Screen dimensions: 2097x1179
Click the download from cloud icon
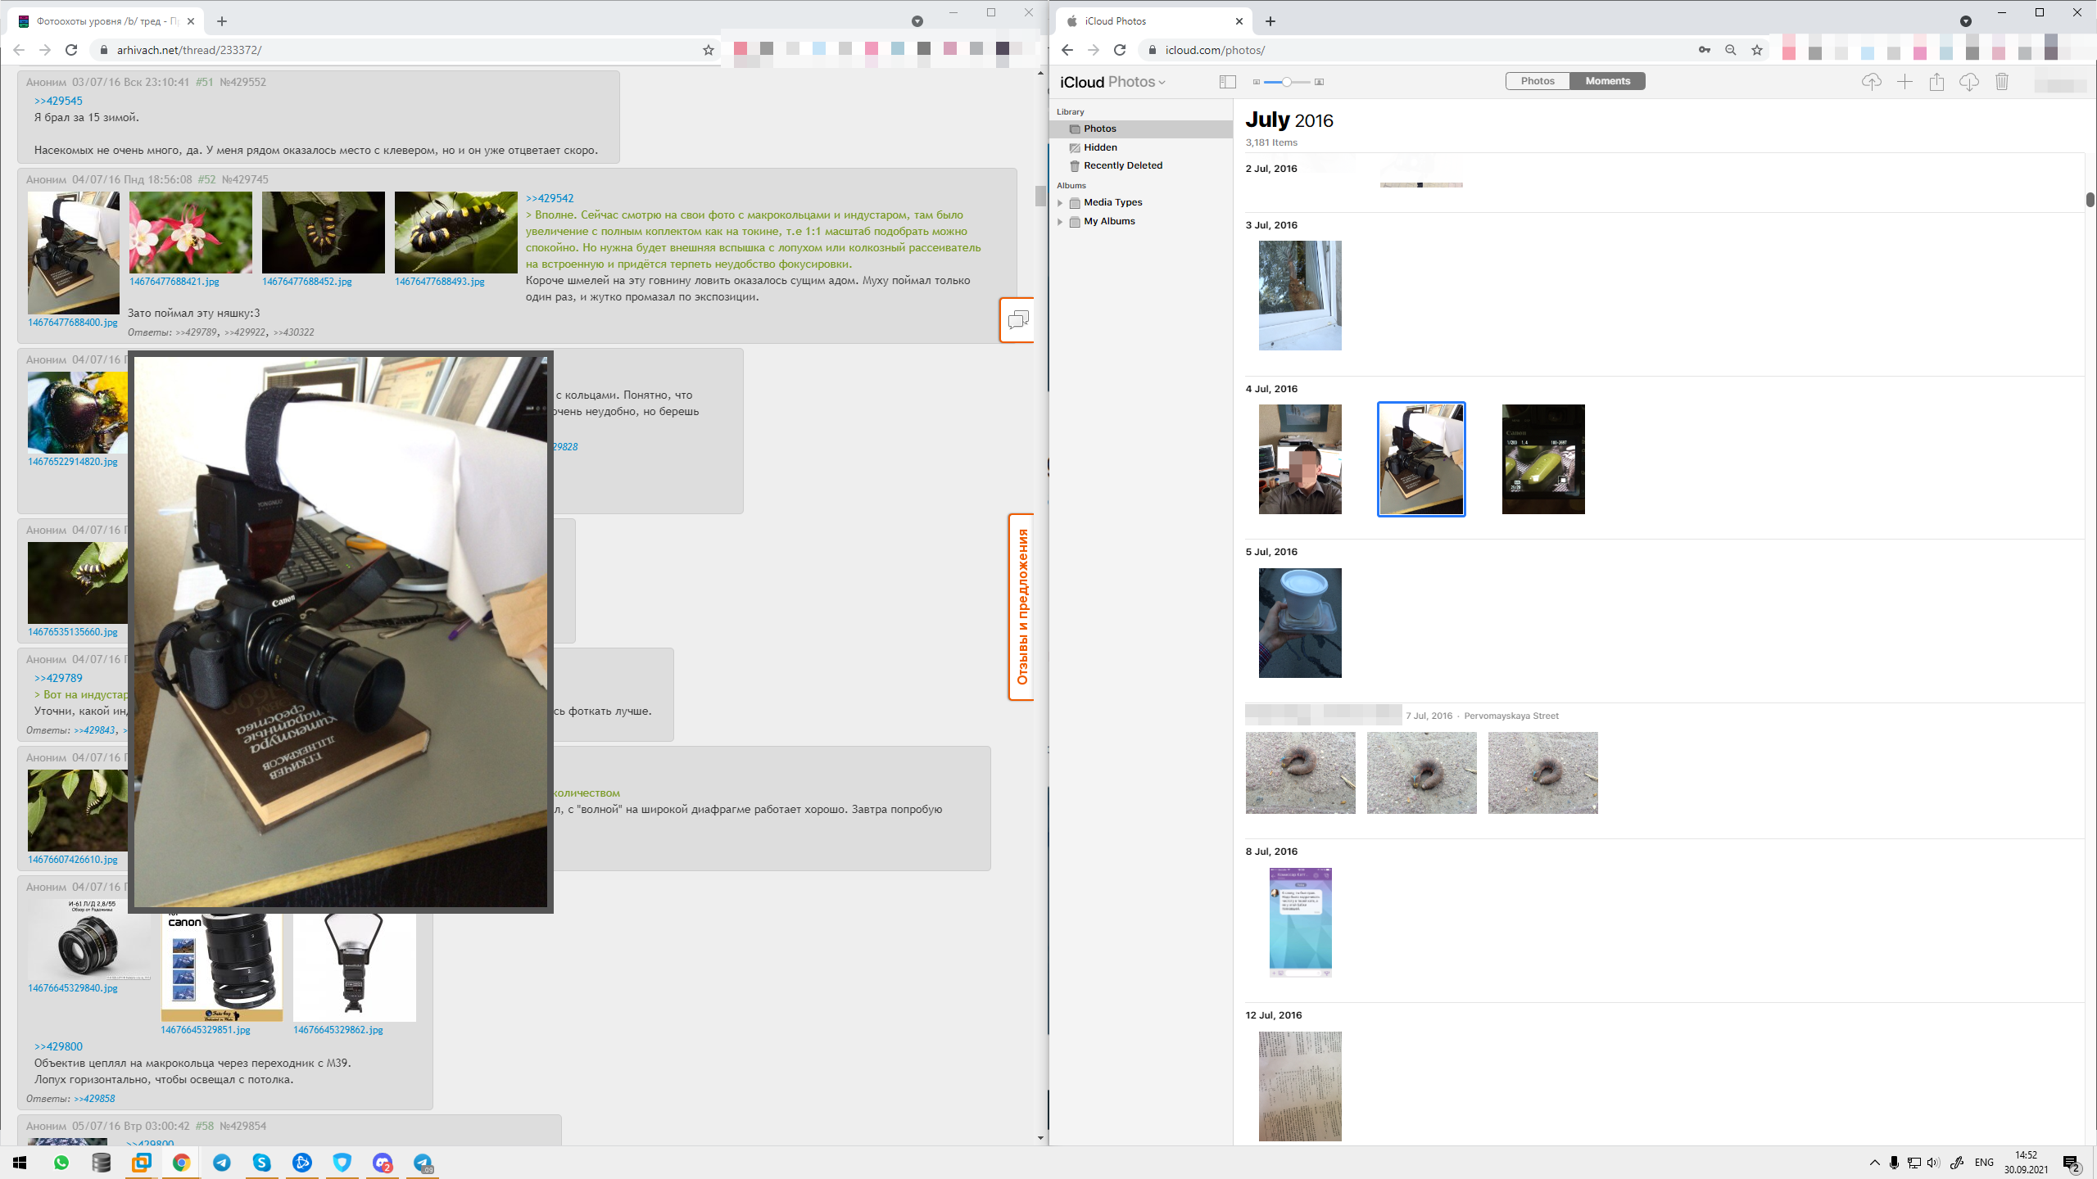click(1968, 82)
